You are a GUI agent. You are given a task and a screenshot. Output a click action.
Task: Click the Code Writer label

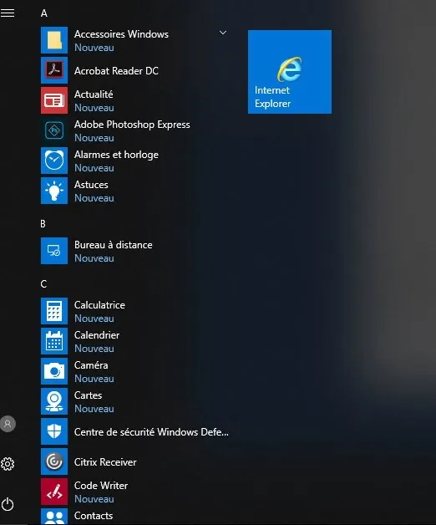101,486
